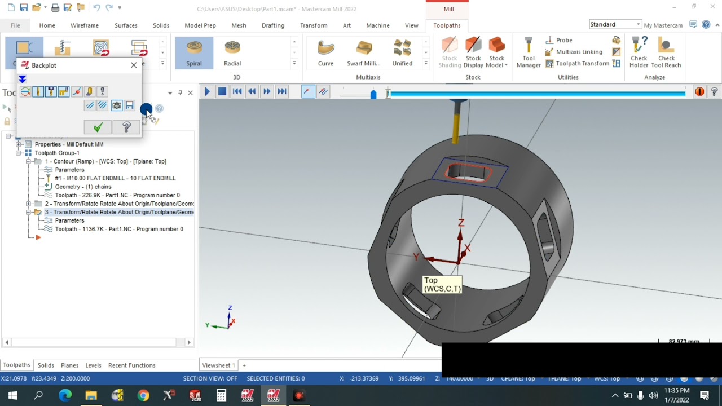Launch Check Holder analysis
Image resolution: width=722 pixels, height=406 pixels.
pos(639,53)
